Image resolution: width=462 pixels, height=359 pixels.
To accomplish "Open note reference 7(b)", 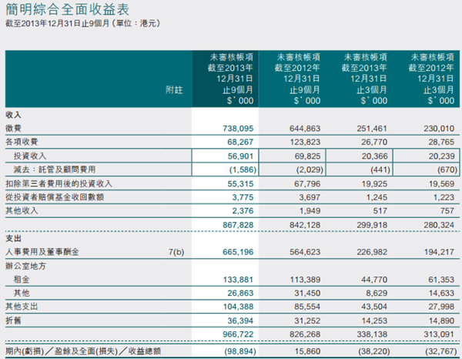I will coord(176,252).
